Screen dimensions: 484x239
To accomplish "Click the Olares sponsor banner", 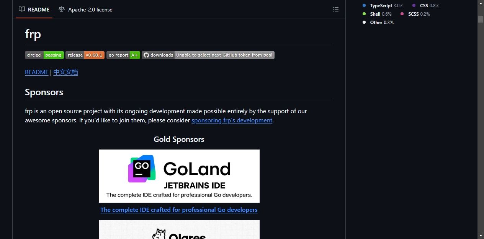I will pos(179,229).
